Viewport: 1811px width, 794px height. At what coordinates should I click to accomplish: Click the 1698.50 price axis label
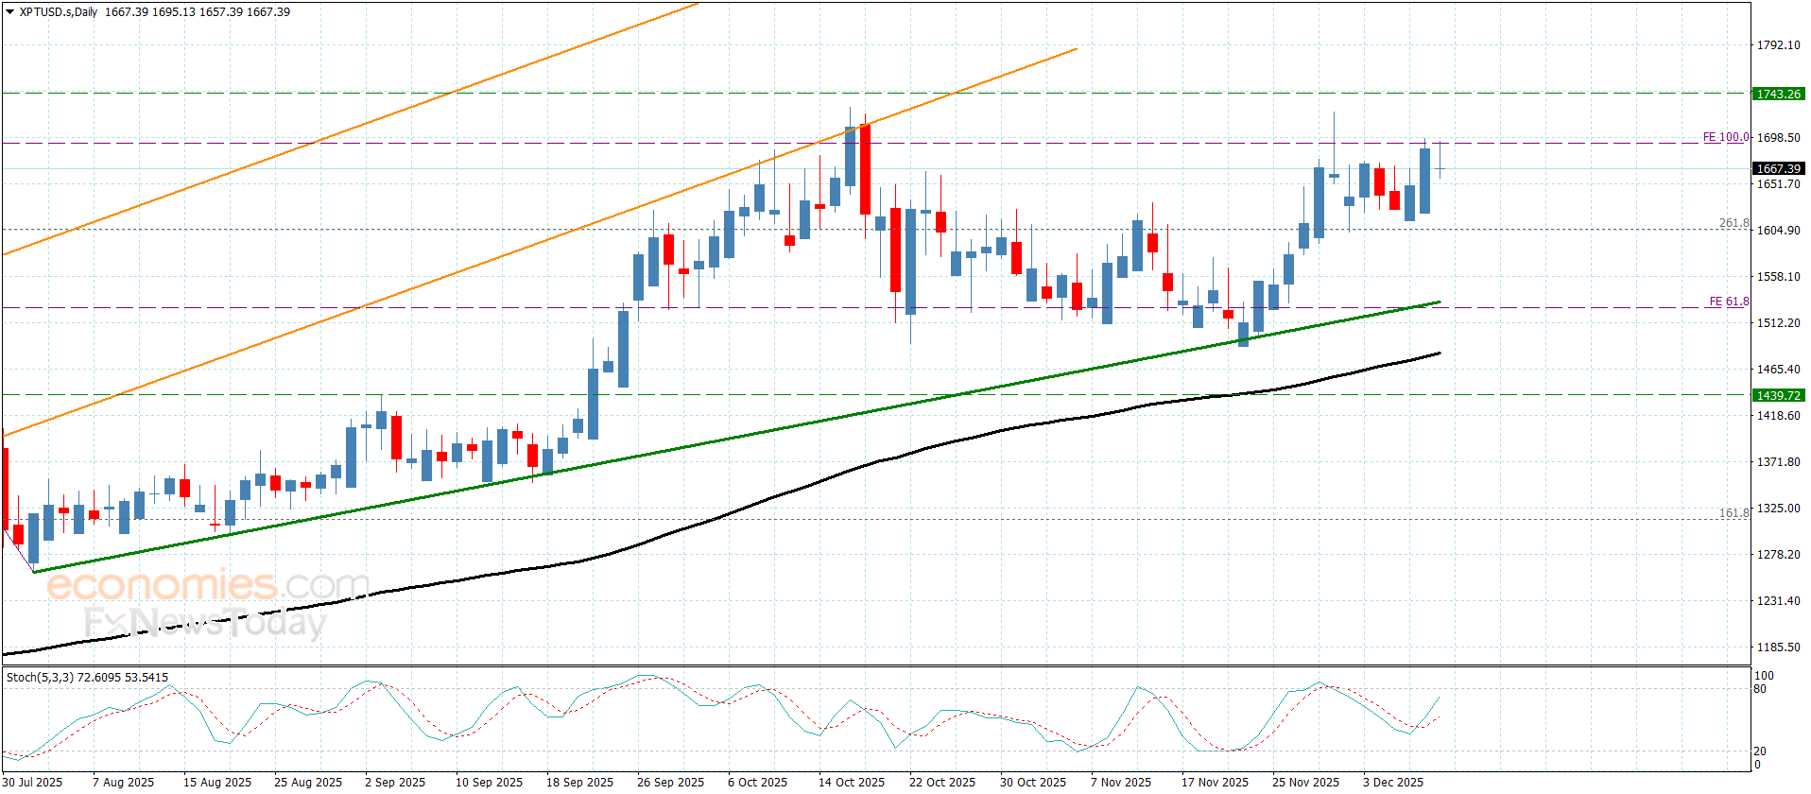pyautogui.click(x=1778, y=137)
